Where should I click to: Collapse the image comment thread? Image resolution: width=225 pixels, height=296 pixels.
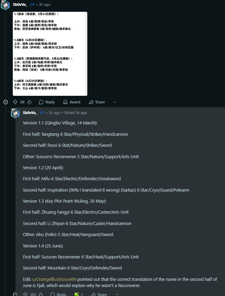coord(6,102)
